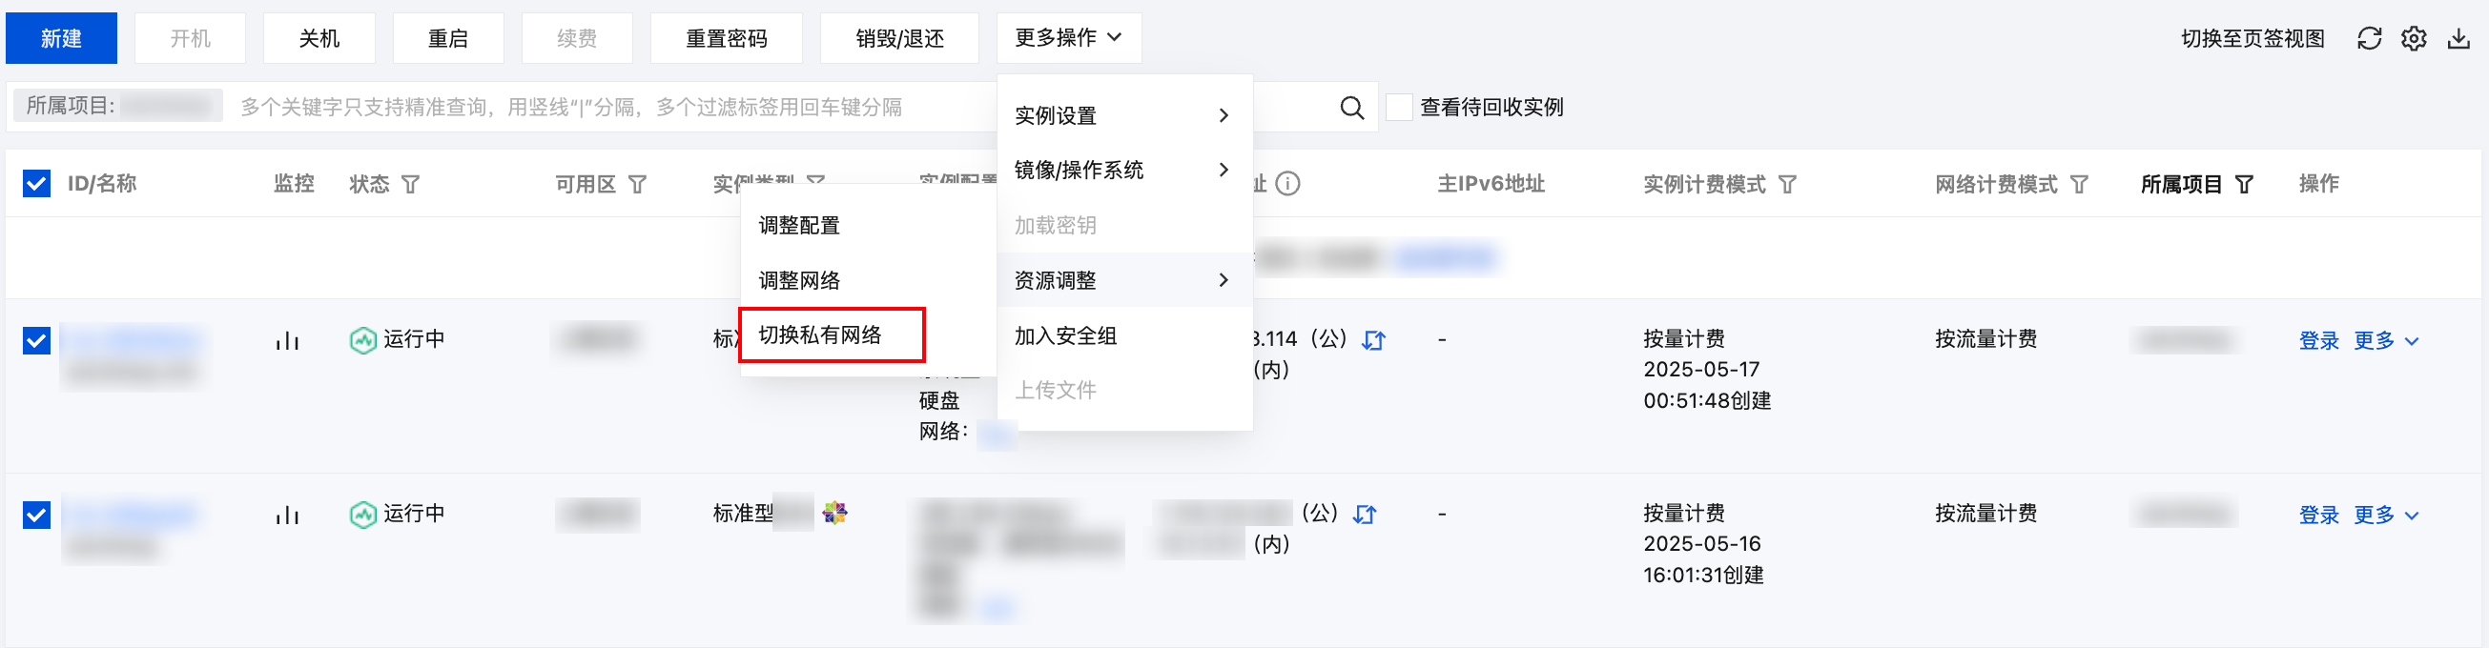
Task: Click the 新建 button
Action: coord(62,39)
